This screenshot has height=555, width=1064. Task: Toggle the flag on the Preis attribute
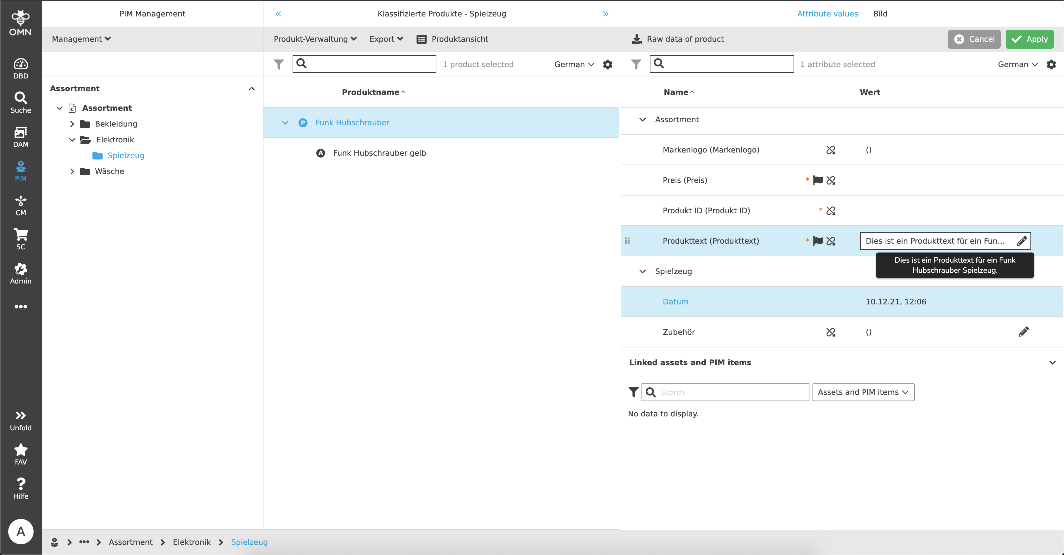(x=817, y=180)
